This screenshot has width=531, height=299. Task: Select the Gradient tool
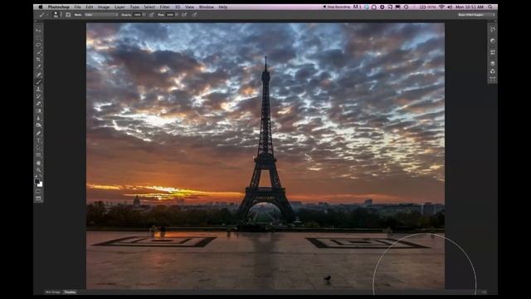click(38, 111)
